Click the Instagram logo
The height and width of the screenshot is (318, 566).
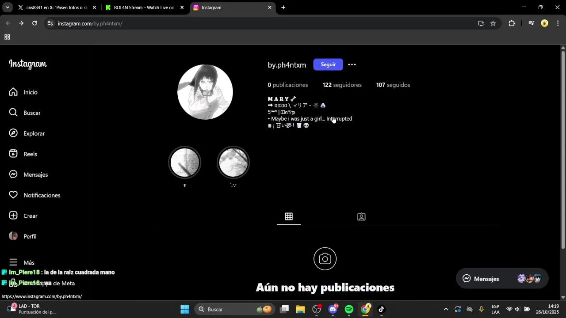[27, 64]
